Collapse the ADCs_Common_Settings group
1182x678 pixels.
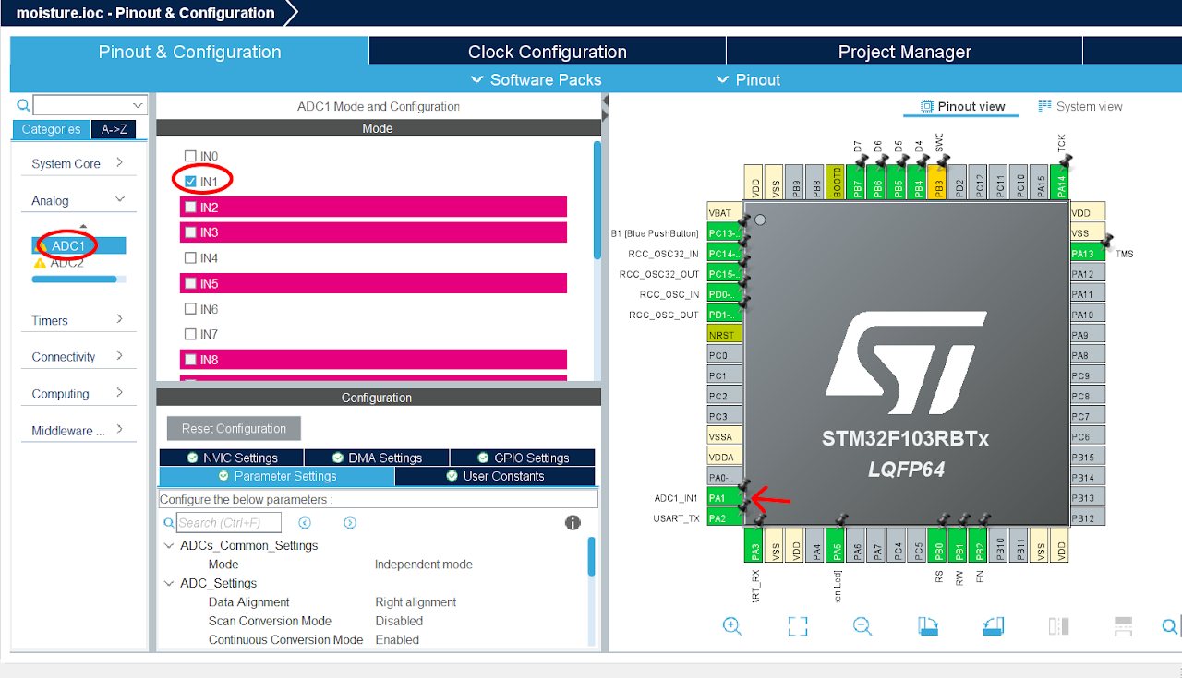tap(168, 545)
